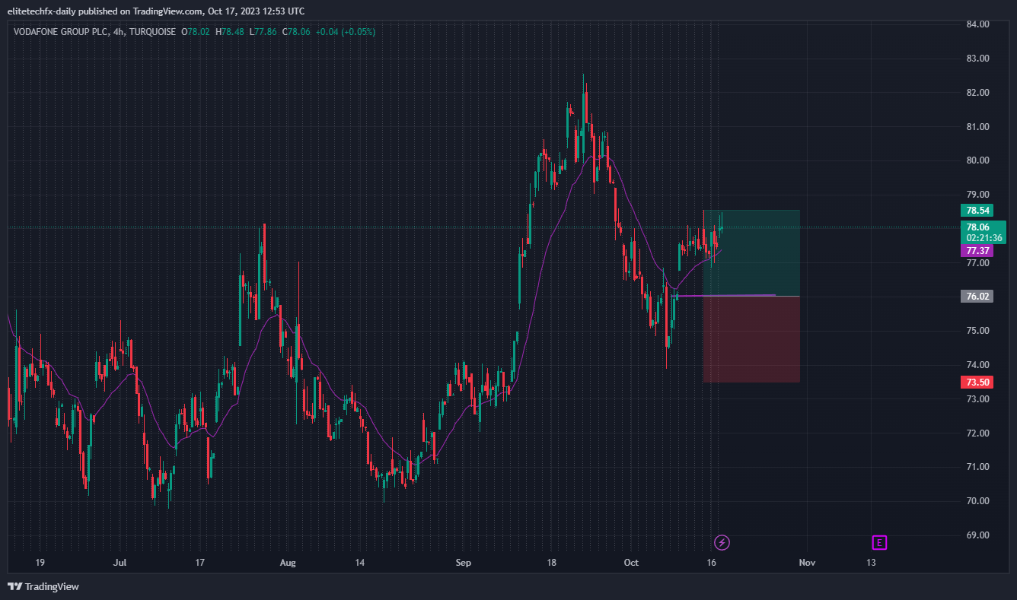This screenshot has height=600, width=1017.
Task: Click the 72.00 price axis label
Action: [x=978, y=433]
